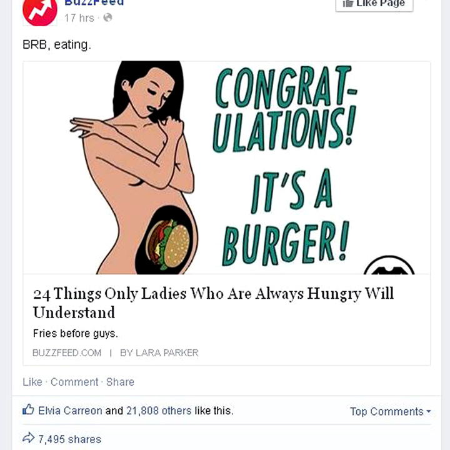Like the BuzzFeed page
The image size is (450, 450).
click(374, 4)
